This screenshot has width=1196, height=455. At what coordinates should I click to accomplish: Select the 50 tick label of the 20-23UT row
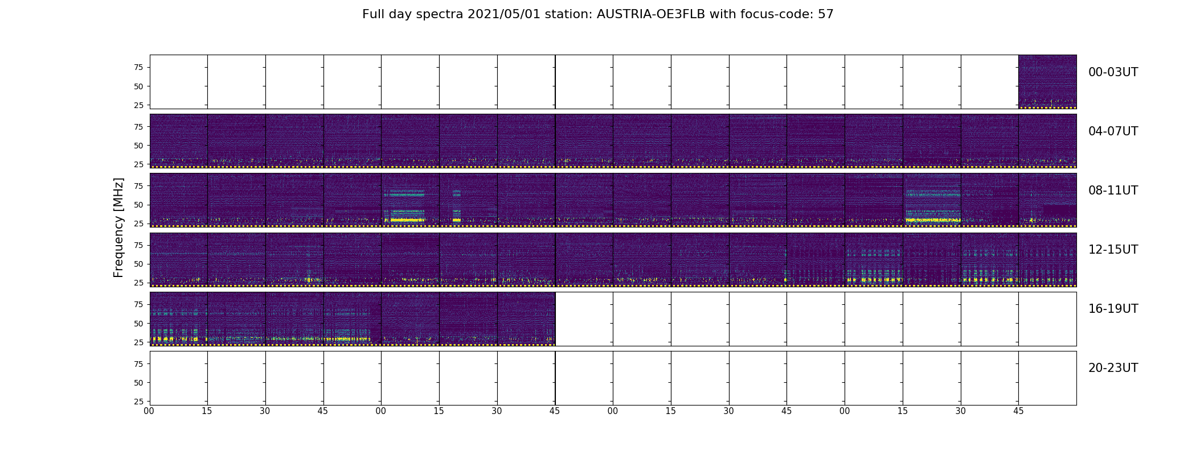point(138,383)
